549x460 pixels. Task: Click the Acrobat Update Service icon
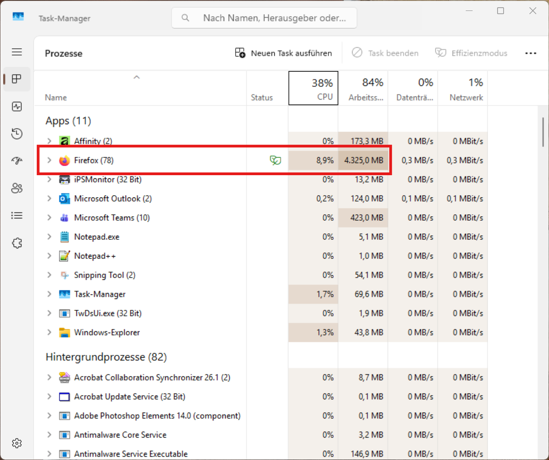pyautogui.click(x=65, y=396)
